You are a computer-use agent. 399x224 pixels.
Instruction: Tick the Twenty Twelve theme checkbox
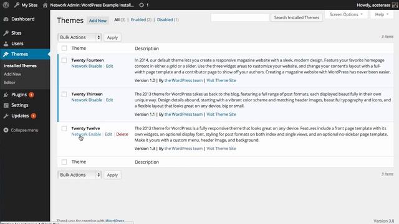point(64,128)
